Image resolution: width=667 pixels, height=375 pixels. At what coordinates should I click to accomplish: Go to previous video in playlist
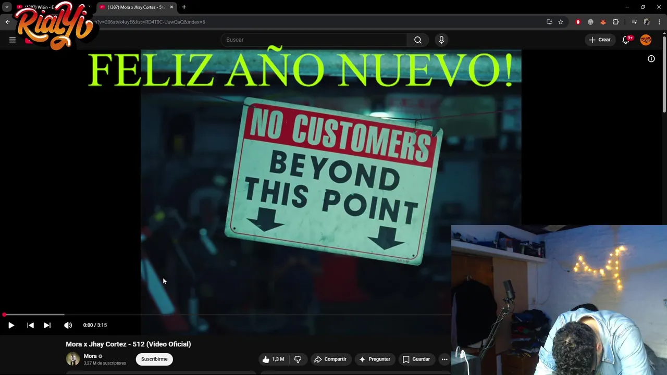click(30, 325)
